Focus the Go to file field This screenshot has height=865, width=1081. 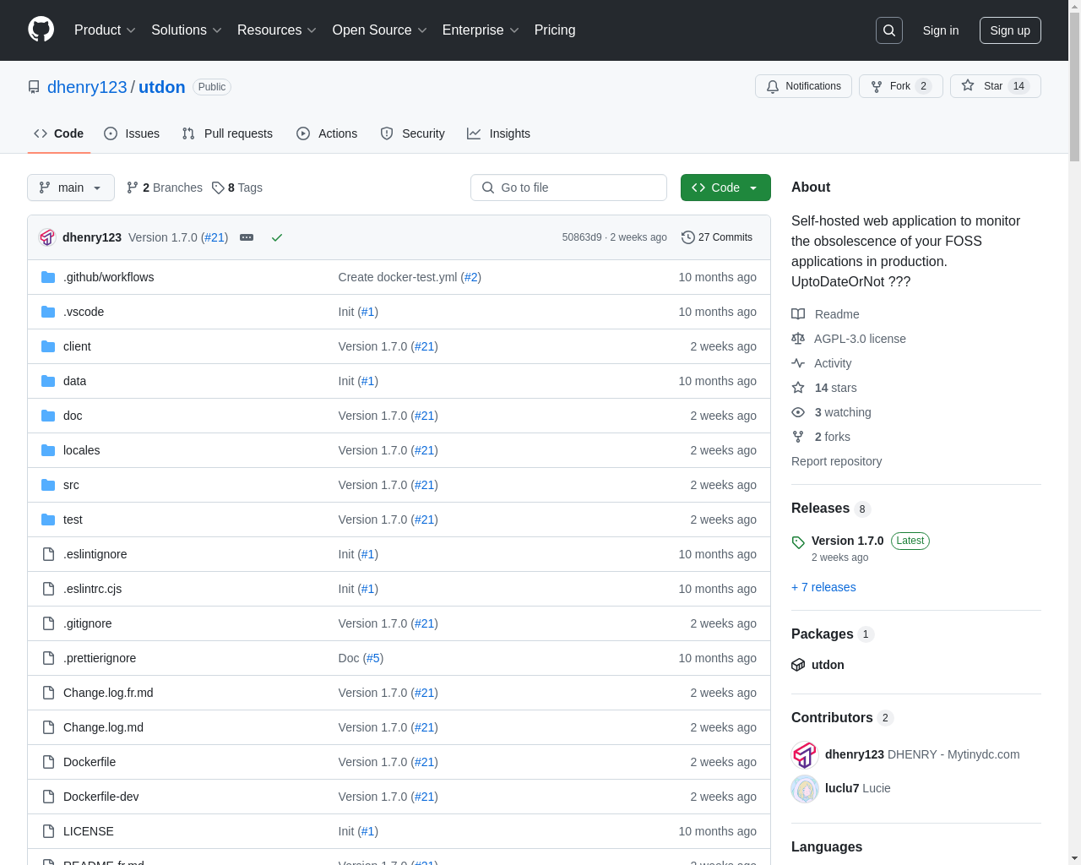pos(568,188)
